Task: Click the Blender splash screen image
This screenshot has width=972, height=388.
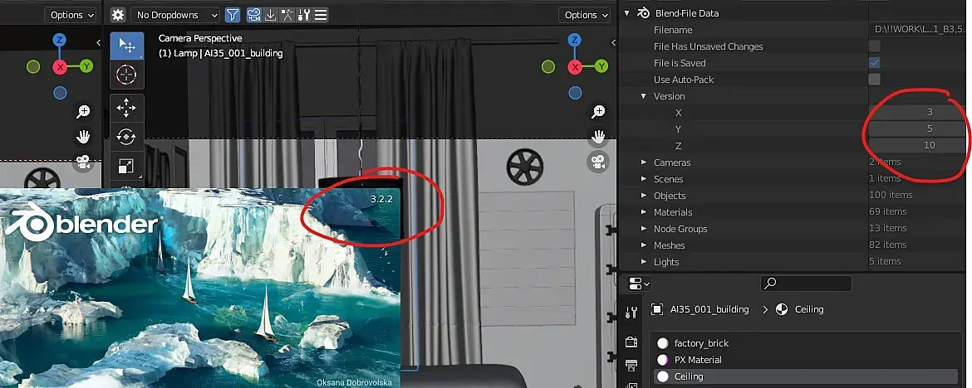Action: tap(200, 288)
